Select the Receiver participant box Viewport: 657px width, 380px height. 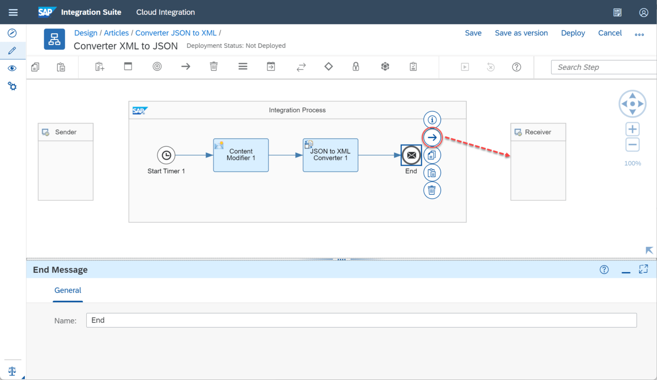click(538, 161)
